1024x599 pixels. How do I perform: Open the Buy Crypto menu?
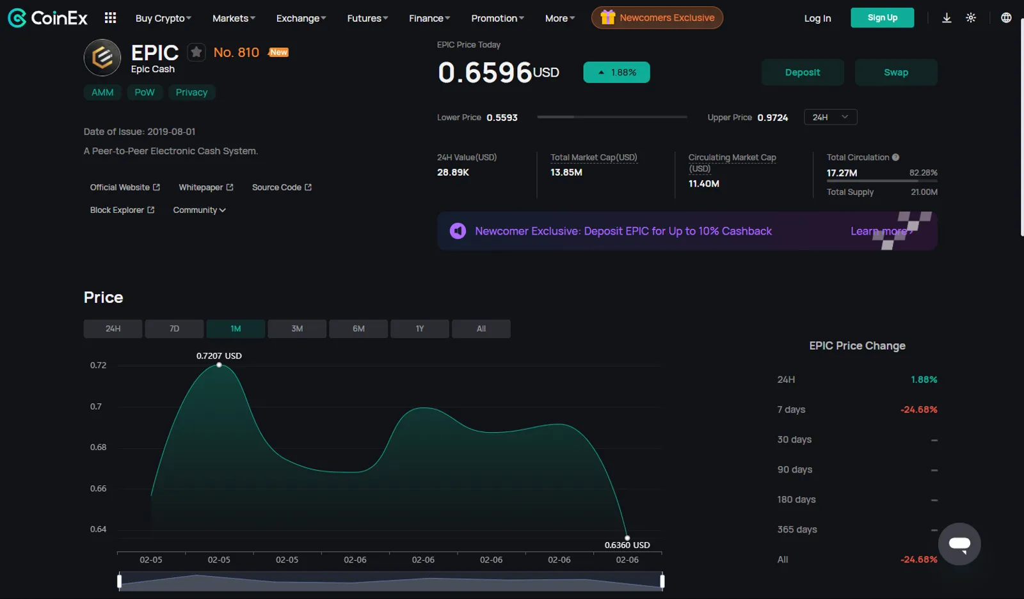pos(163,18)
